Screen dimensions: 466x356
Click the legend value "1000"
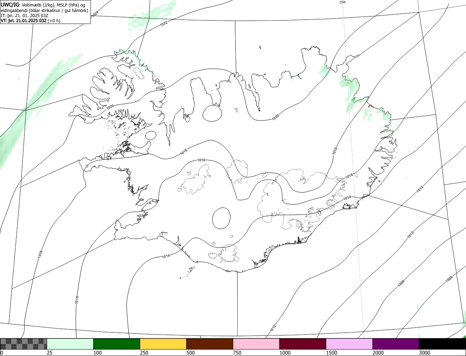pos(285,353)
